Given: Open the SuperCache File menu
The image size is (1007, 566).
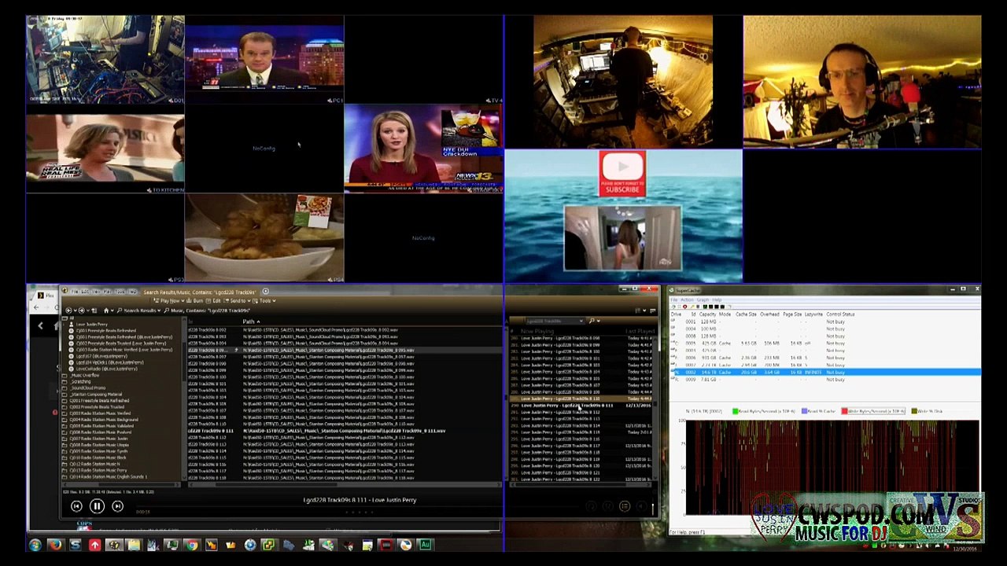Looking at the screenshot, I should pyautogui.click(x=674, y=300).
